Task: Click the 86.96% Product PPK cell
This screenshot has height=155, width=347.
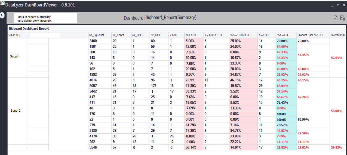Action: coord(303,119)
